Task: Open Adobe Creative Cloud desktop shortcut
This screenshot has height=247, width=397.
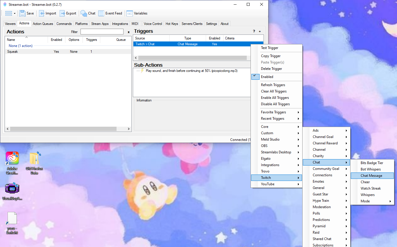Action: point(12,163)
